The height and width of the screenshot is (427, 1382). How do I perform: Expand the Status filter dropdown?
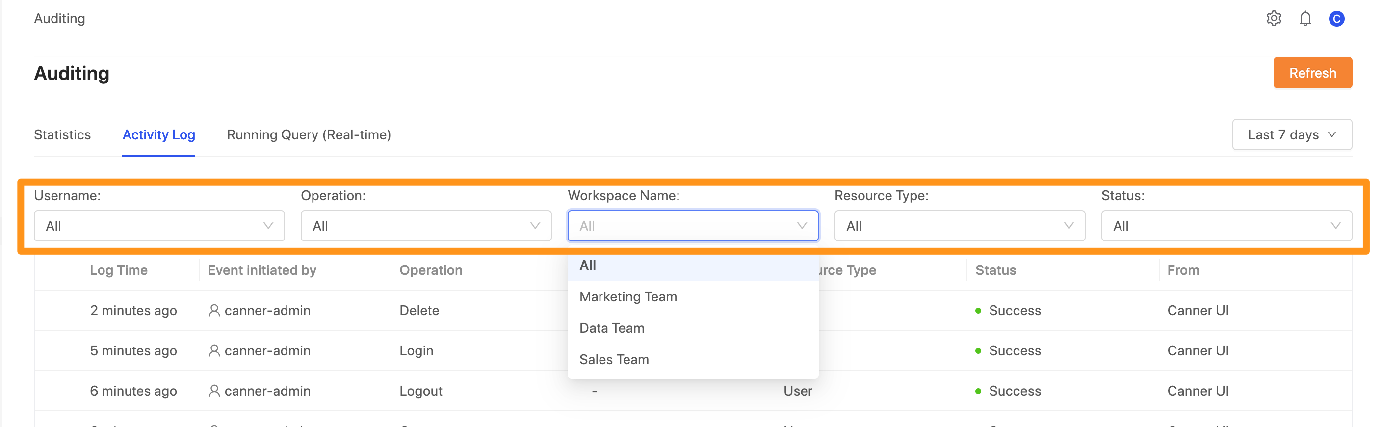coord(1226,226)
